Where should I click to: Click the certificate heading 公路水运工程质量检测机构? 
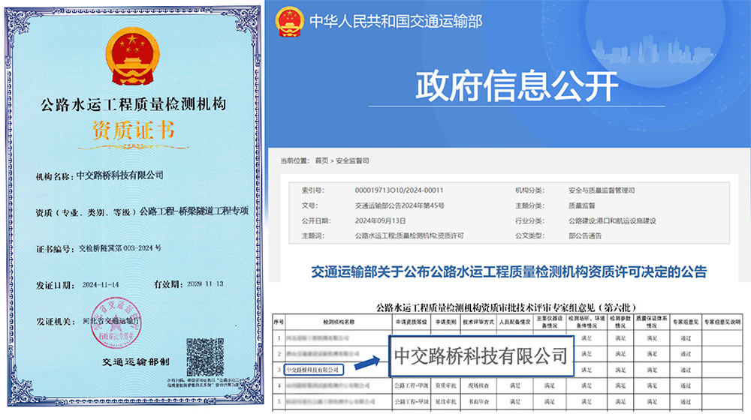tap(134, 104)
